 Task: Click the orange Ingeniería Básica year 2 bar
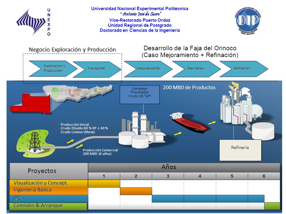coord(136,191)
